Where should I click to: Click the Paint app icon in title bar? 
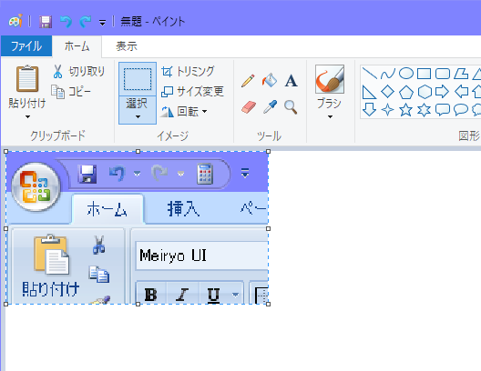click(15, 21)
